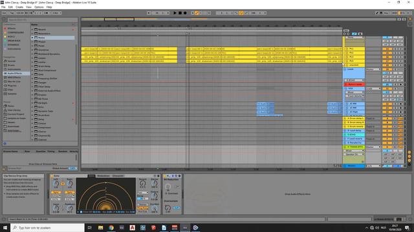Image resolution: width=414 pixels, height=232 pixels.
Task: Expand the Phaser device folder
Action: point(32,42)
